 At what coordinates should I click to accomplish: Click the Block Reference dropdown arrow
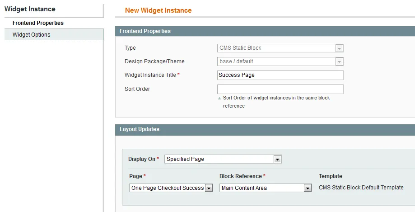308,188
